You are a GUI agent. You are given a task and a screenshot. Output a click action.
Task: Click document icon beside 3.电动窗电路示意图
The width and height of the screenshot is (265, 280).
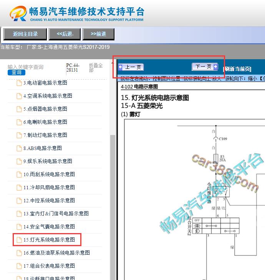tap(19, 83)
